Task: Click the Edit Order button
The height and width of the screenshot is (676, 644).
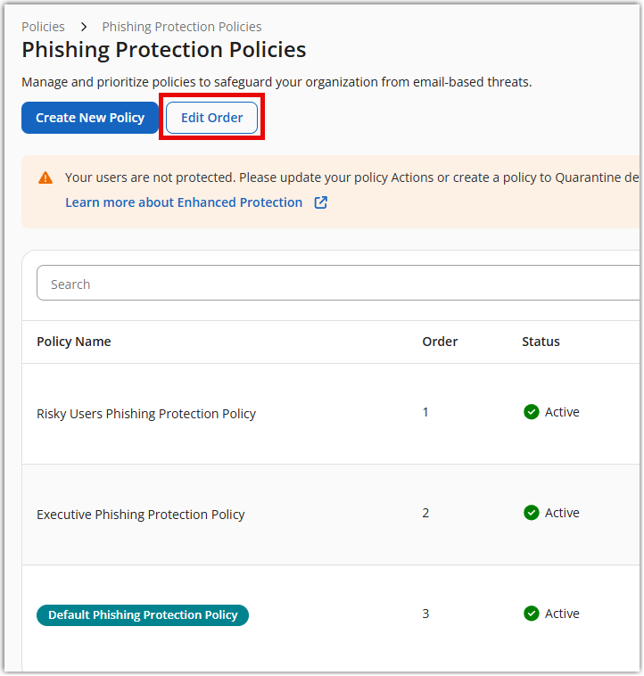Action: [211, 118]
